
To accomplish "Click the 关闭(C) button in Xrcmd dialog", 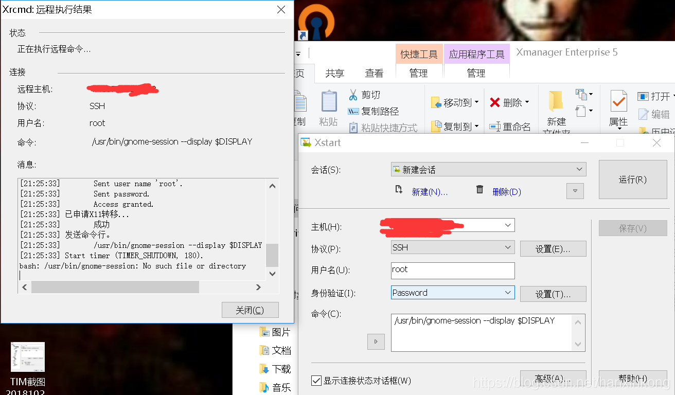I will pos(250,310).
